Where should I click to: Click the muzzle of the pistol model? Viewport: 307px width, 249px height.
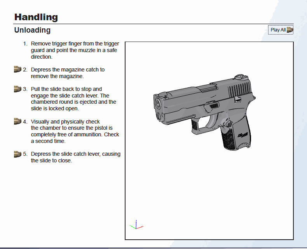159,104
